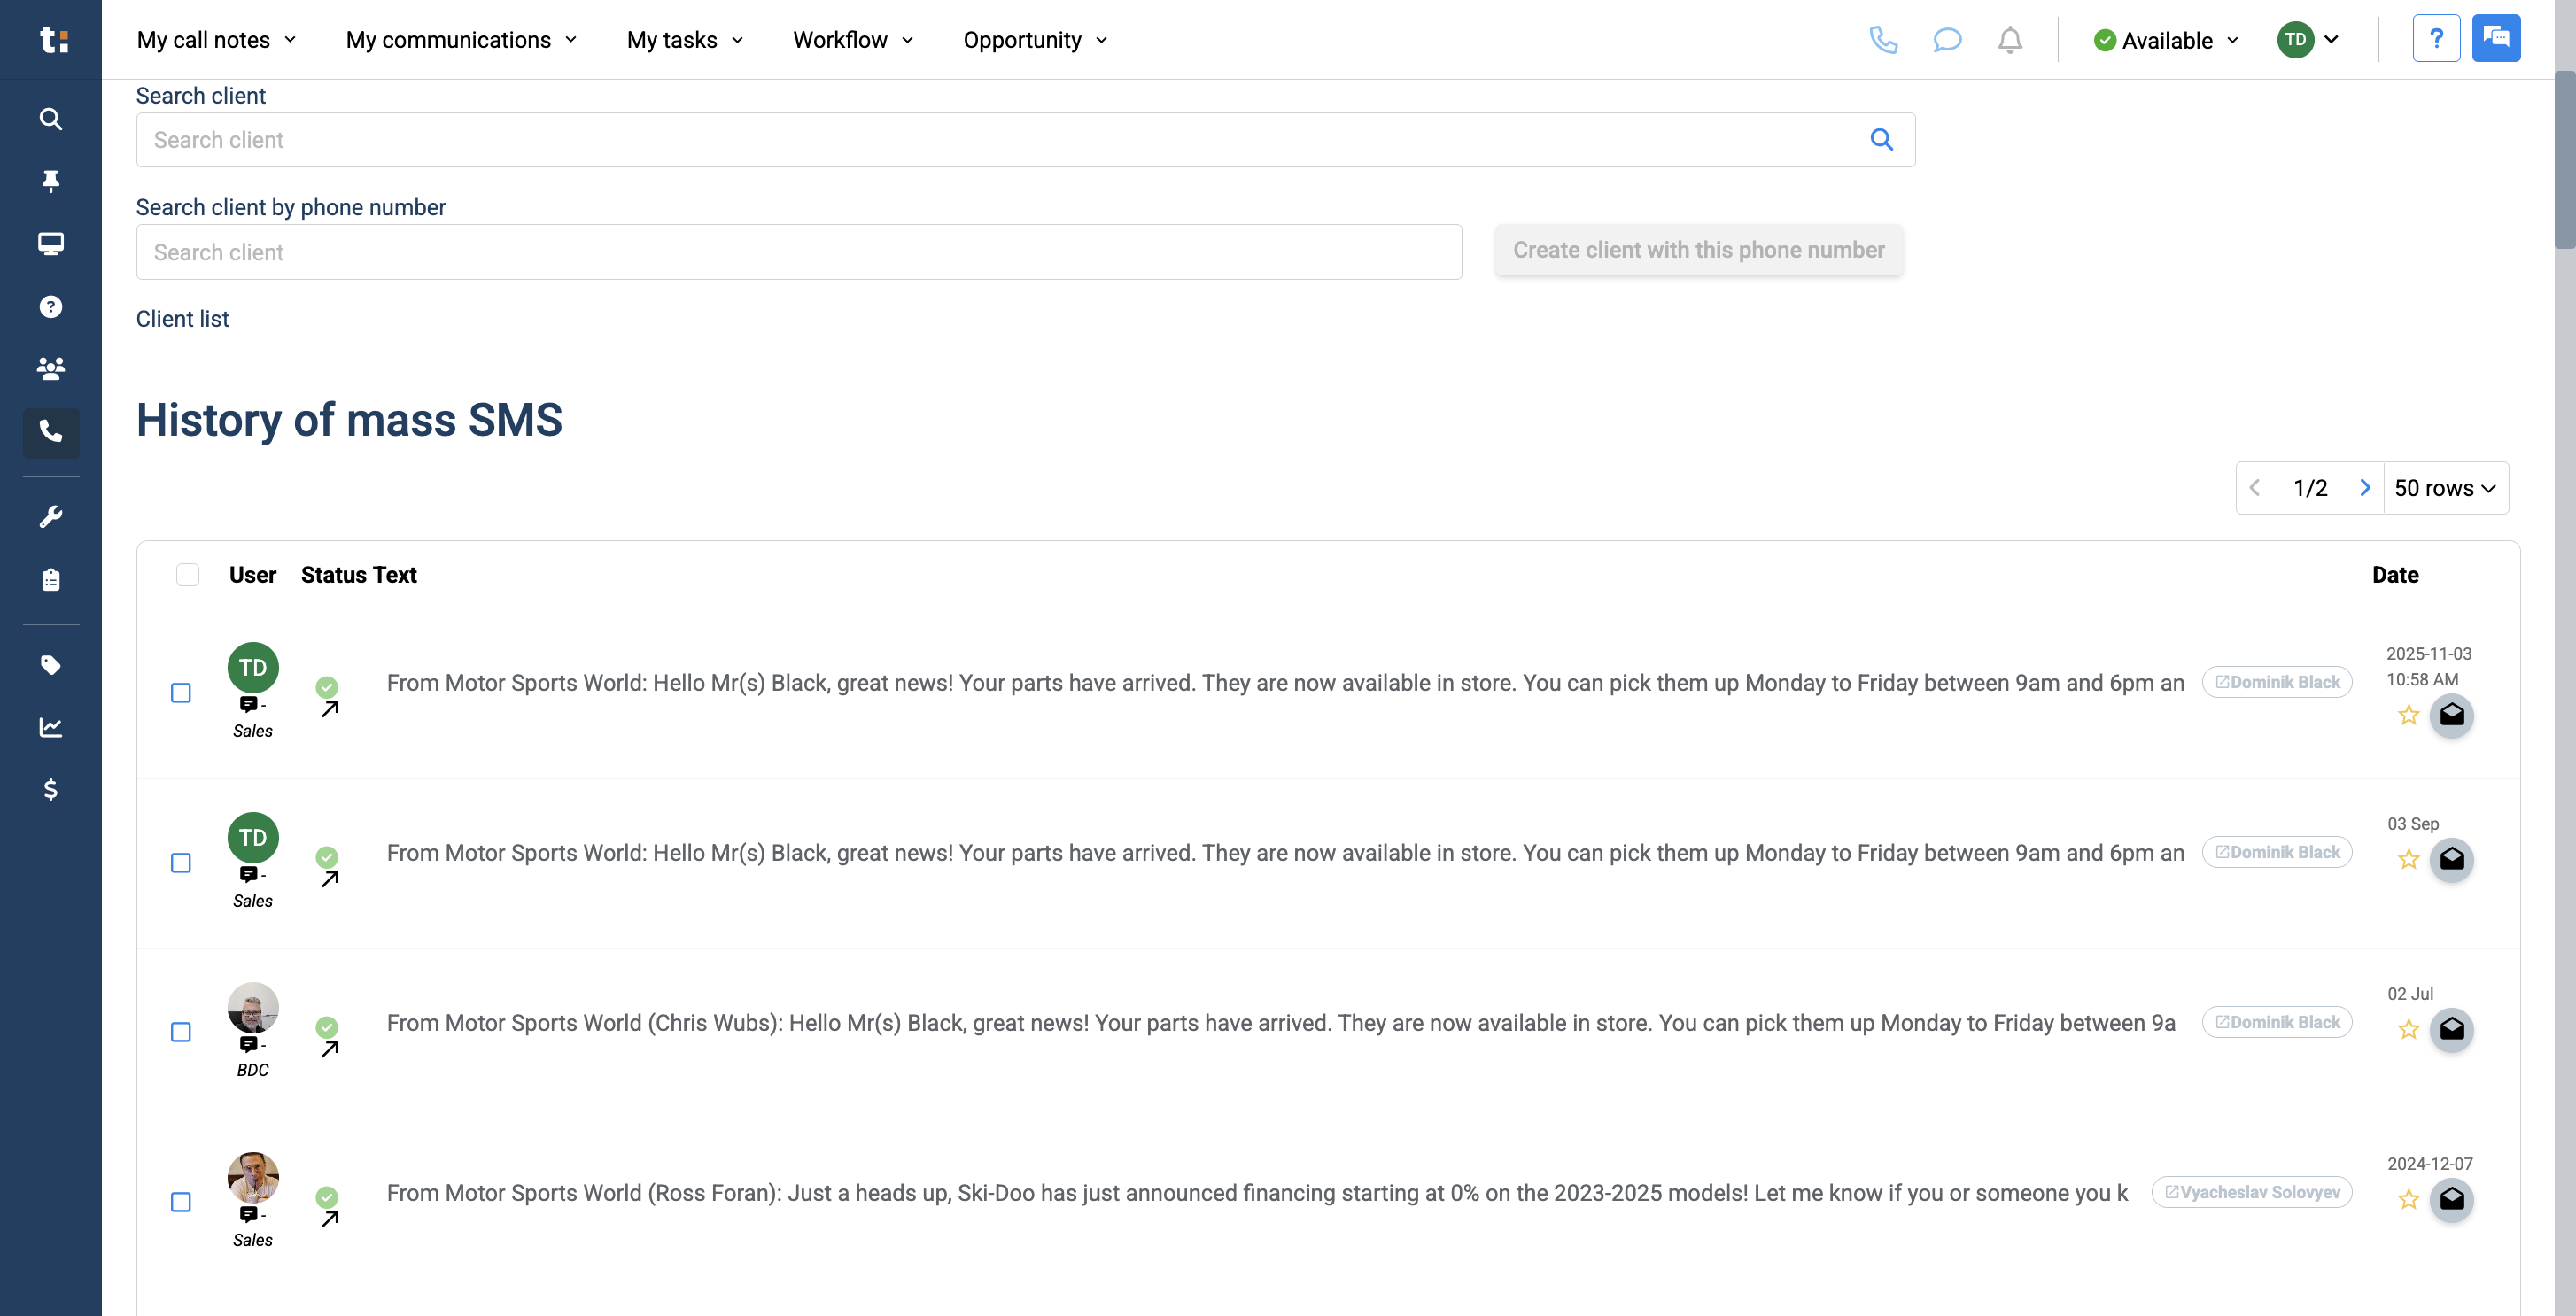Open the pinned items sidebar icon
The image size is (2576, 1316).
51,181
